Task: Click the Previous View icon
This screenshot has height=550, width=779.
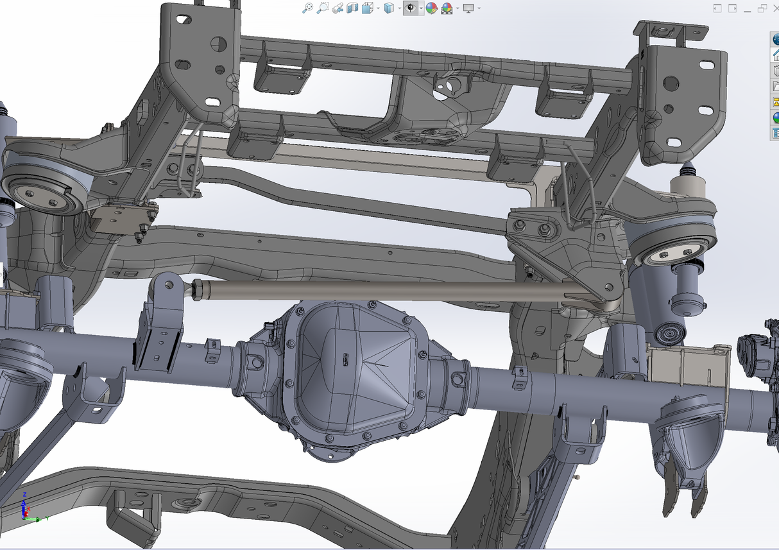Action: (x=338, y=8)
